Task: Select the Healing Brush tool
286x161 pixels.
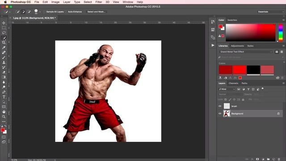Action: click(4, 53)
